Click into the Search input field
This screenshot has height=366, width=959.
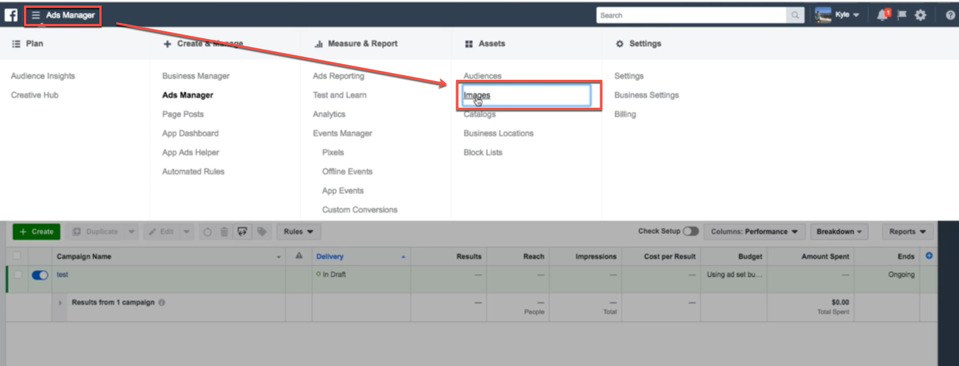[x=691, y=15]
